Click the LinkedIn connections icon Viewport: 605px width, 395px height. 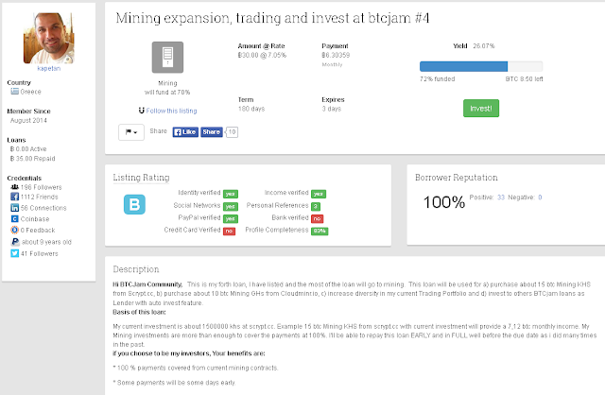pyautogui.click(x=15, y=208)
